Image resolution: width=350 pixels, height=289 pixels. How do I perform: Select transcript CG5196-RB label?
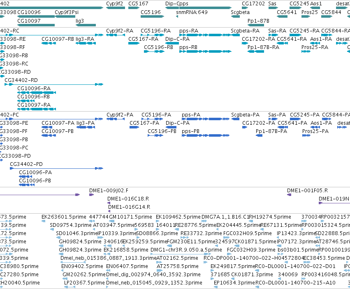coord(158,47)
